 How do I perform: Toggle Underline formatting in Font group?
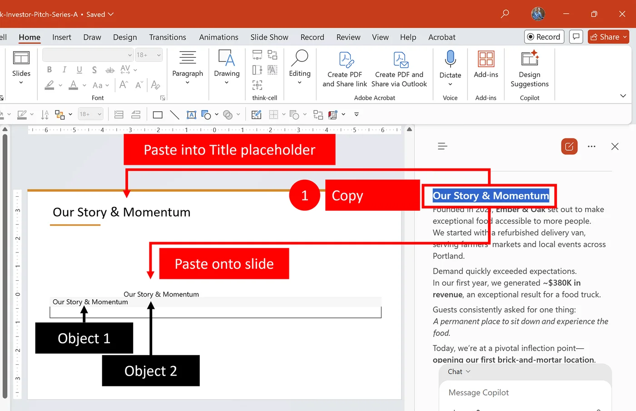(x=79, y=69)
